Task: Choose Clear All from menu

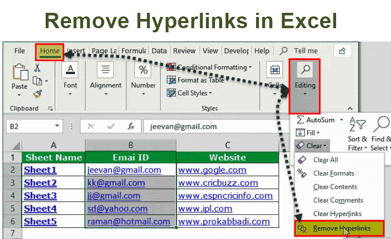Action: pos(339,160)
